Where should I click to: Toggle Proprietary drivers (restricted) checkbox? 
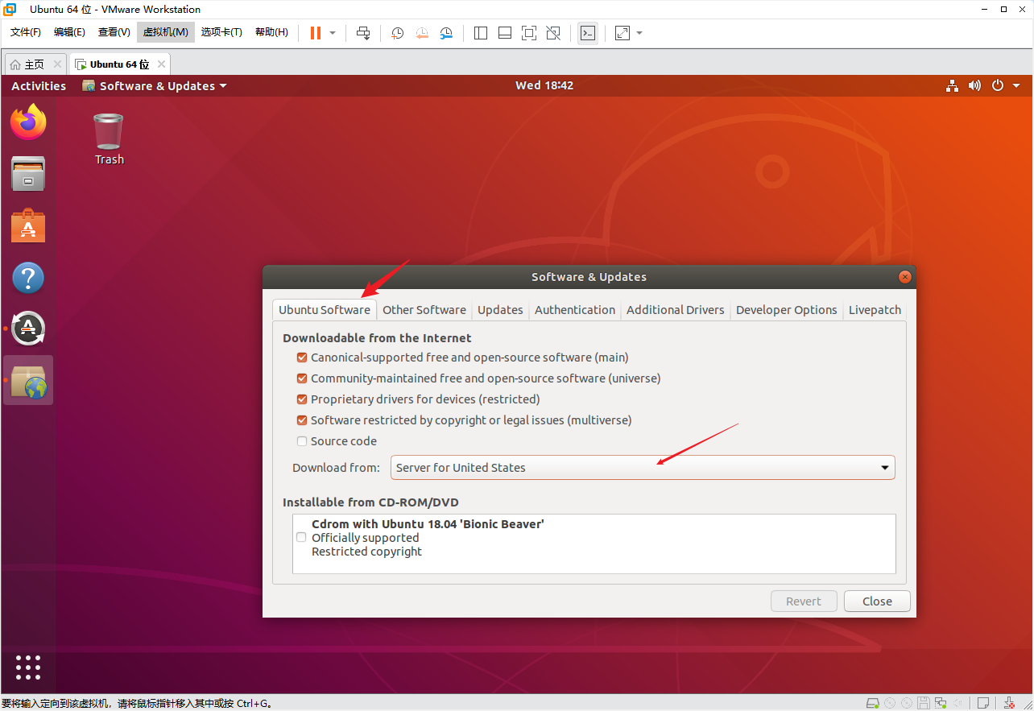[302, 399]
